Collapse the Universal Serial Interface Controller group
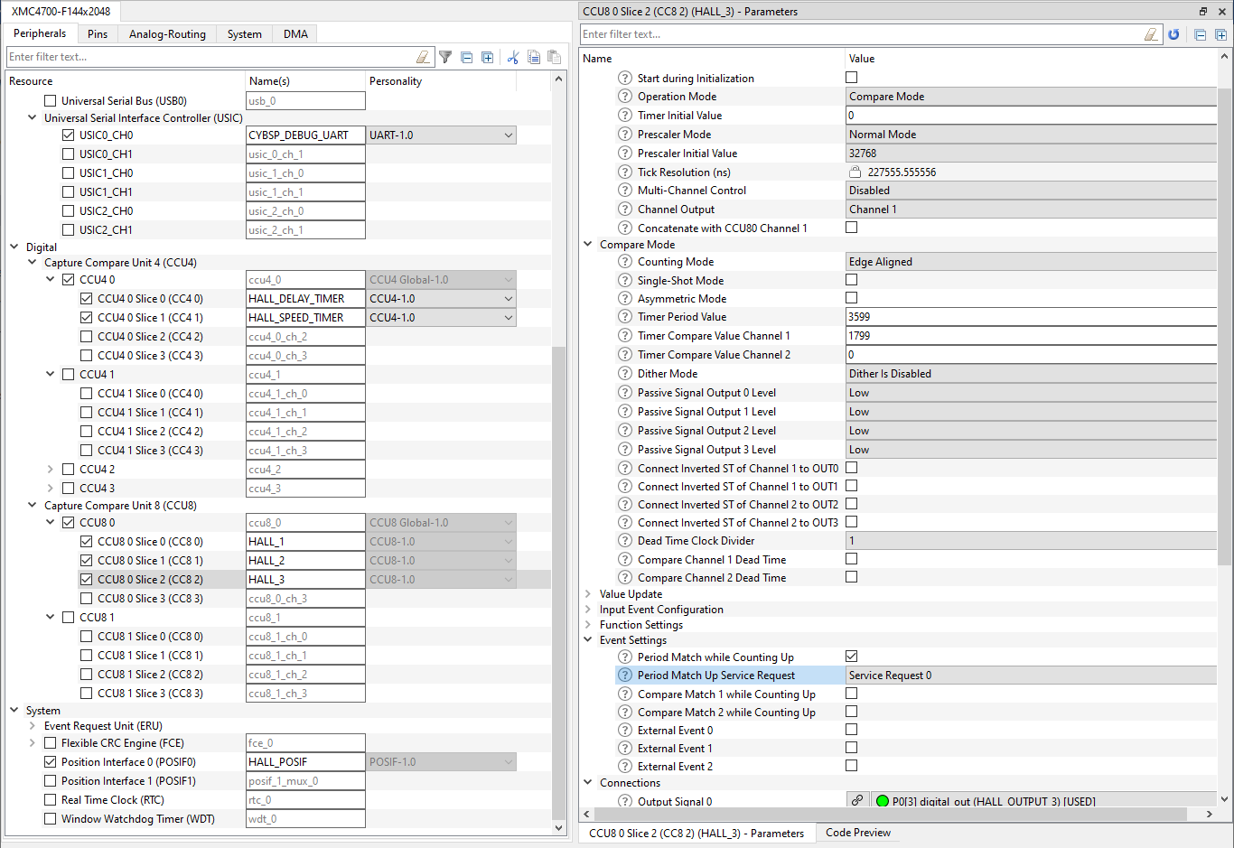The width and height of the screenshot is (1234, 848). click(x=33, y=118)
